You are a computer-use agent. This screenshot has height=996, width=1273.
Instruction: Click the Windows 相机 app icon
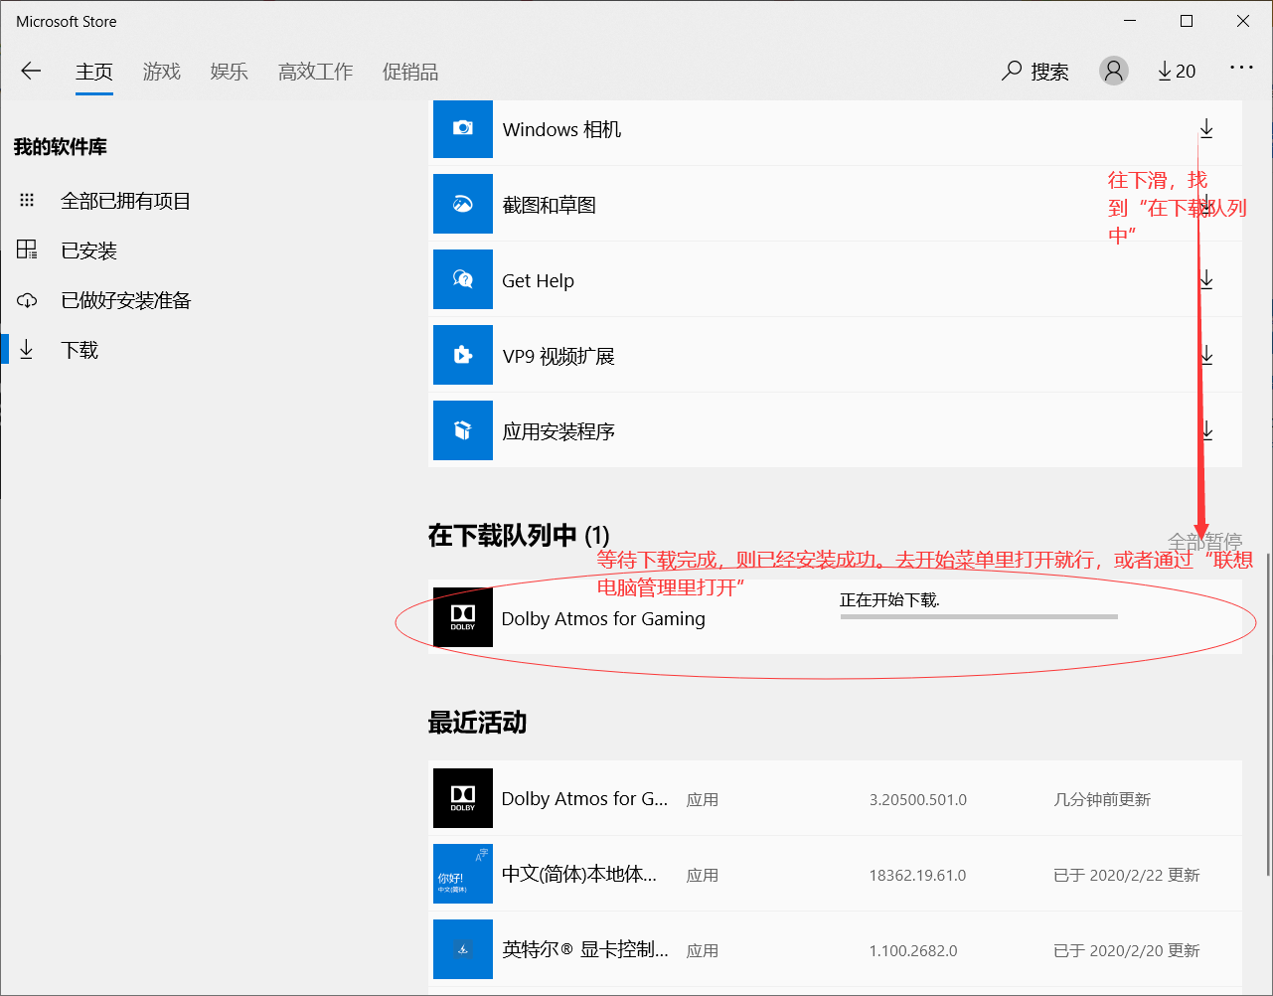coord(463,128)
